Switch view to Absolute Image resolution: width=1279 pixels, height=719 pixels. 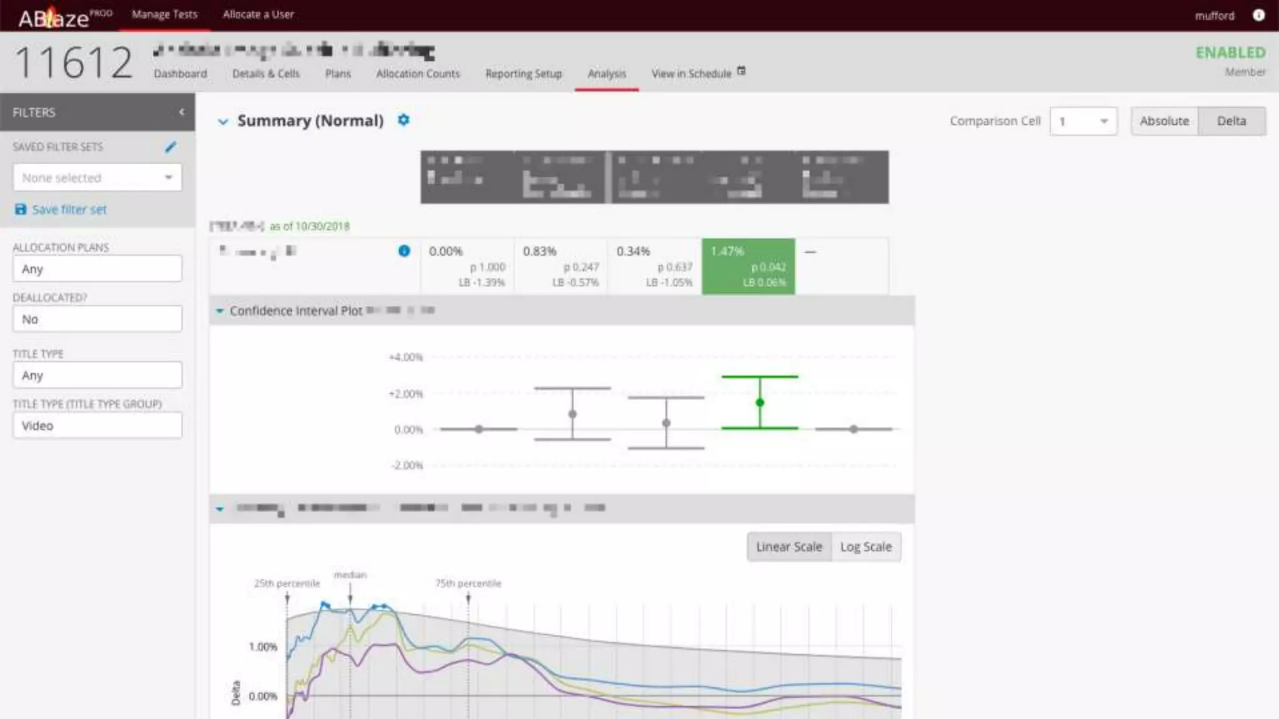(1164, 121)
